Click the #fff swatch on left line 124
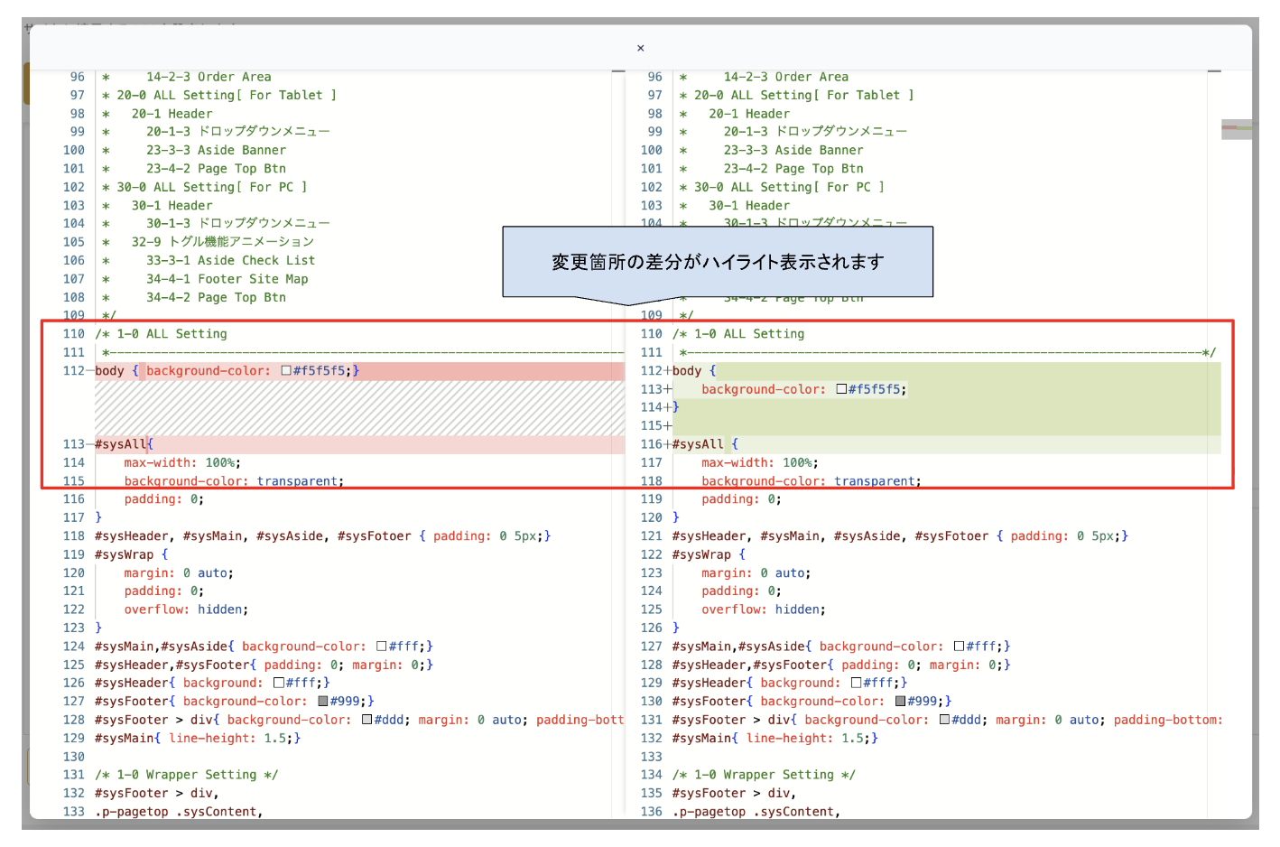The image size is (1280, 847). click(x=382, y=647)
